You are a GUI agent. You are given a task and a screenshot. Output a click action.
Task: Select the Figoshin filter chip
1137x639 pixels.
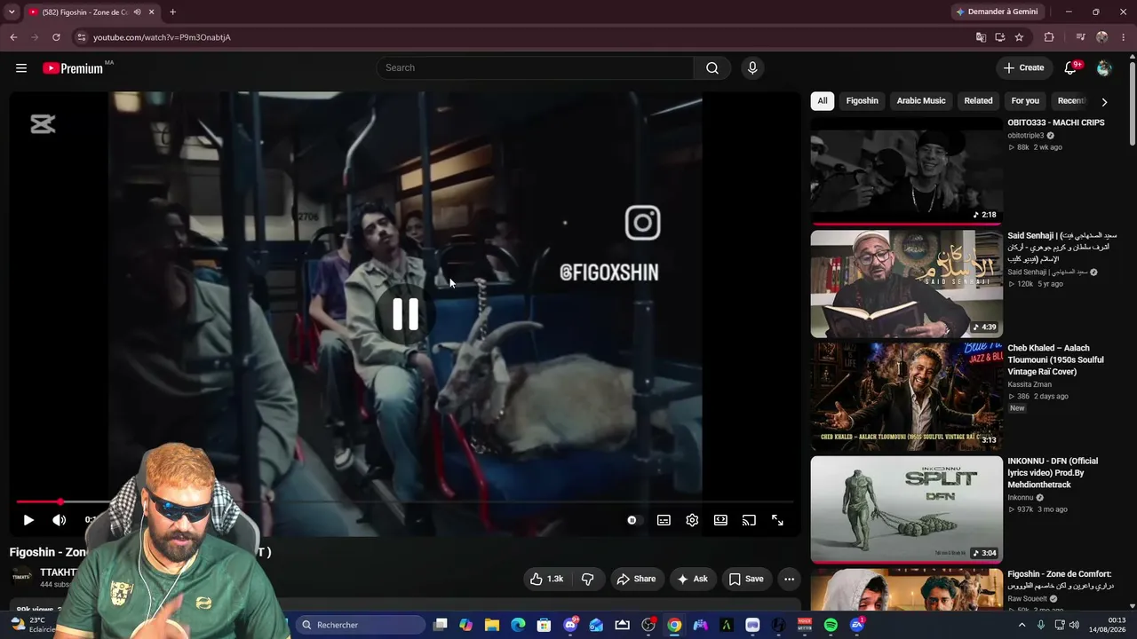[862, 101]
